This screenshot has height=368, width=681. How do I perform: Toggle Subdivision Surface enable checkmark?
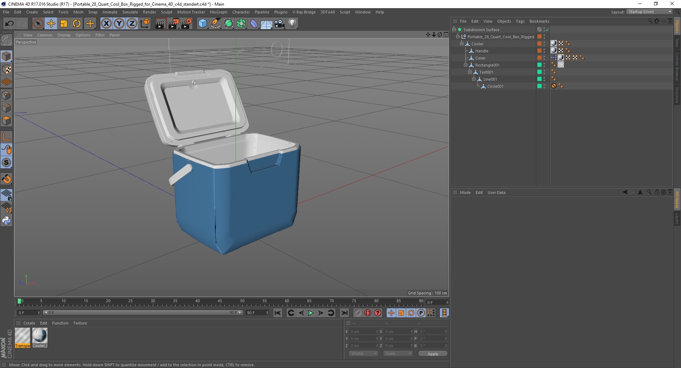coord(548,30)
